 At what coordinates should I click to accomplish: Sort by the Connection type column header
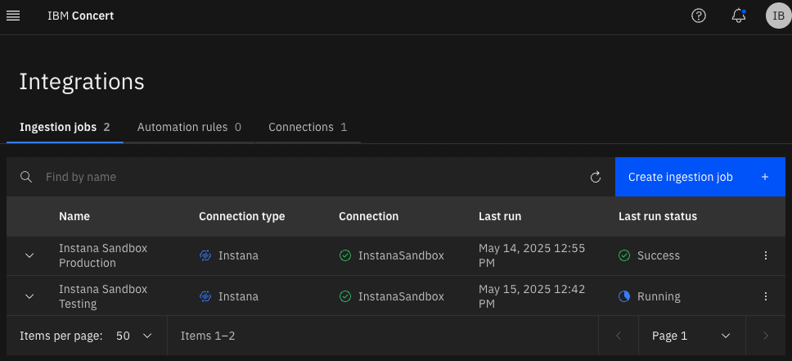pos(241,216)
